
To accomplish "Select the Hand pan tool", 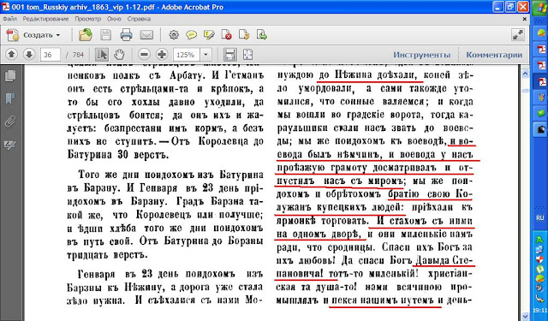I will tap(119, 55).
